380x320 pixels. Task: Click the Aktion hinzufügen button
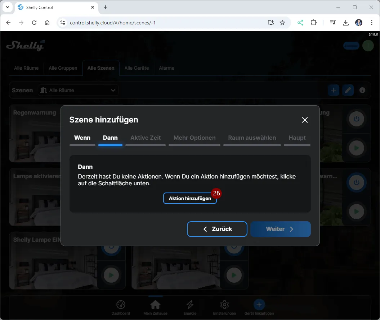190,198
